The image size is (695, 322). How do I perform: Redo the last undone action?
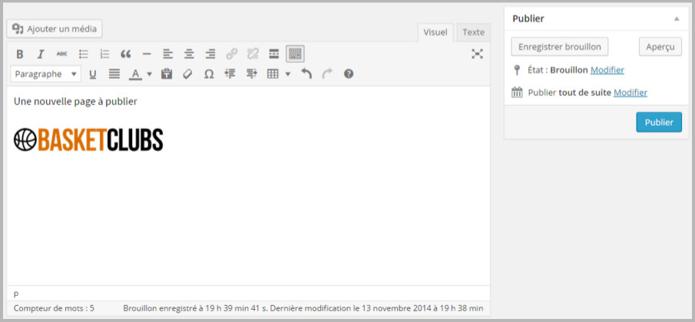(x=327, y=74)
